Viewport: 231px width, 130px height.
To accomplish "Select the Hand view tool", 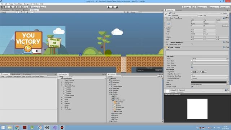I will 3,7.
